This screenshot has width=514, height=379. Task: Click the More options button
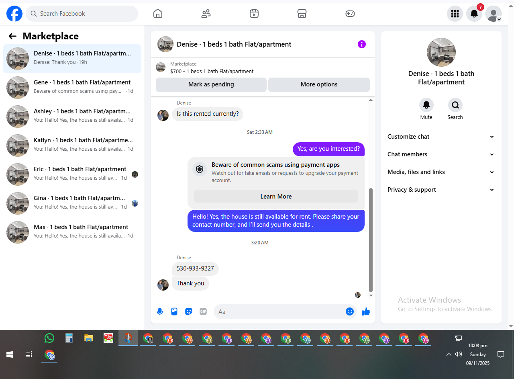click(319, 84)
